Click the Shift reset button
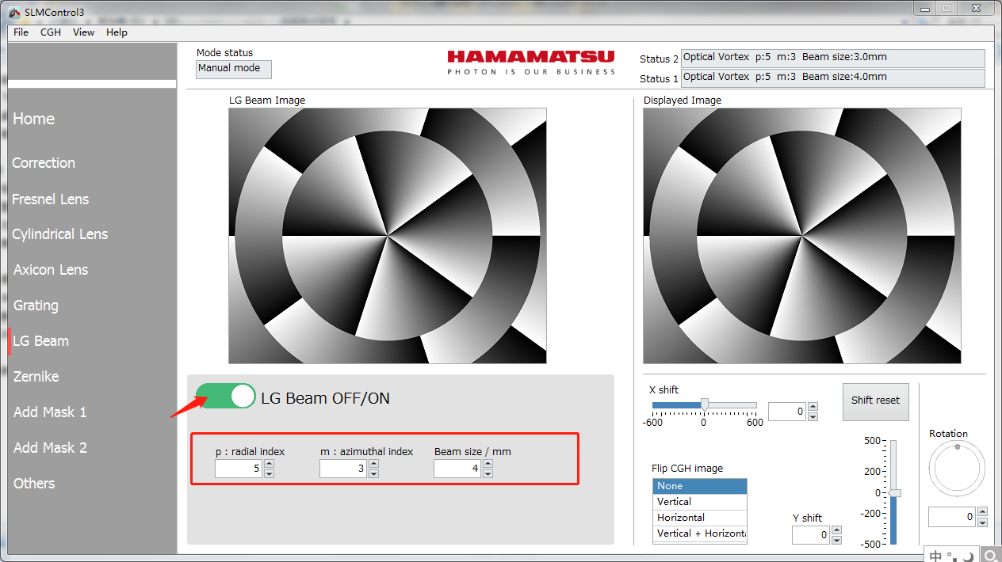Image resolution: width=1002 pixels, height=562 pixels. [875, 401]
